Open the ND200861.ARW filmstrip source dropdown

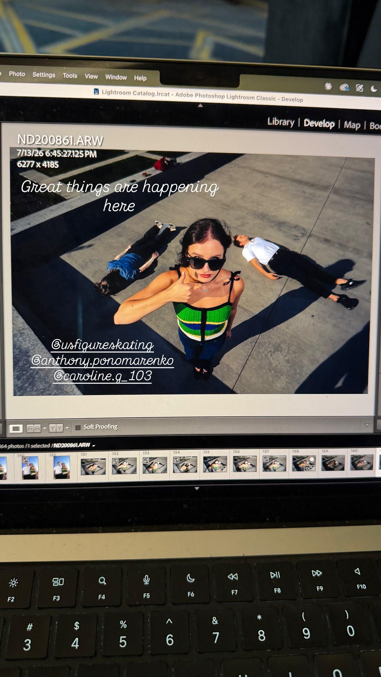[94, 446]
